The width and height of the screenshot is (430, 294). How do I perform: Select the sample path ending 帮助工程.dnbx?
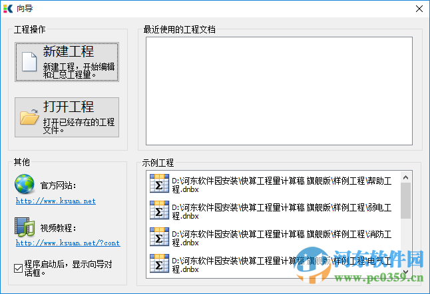282,185
